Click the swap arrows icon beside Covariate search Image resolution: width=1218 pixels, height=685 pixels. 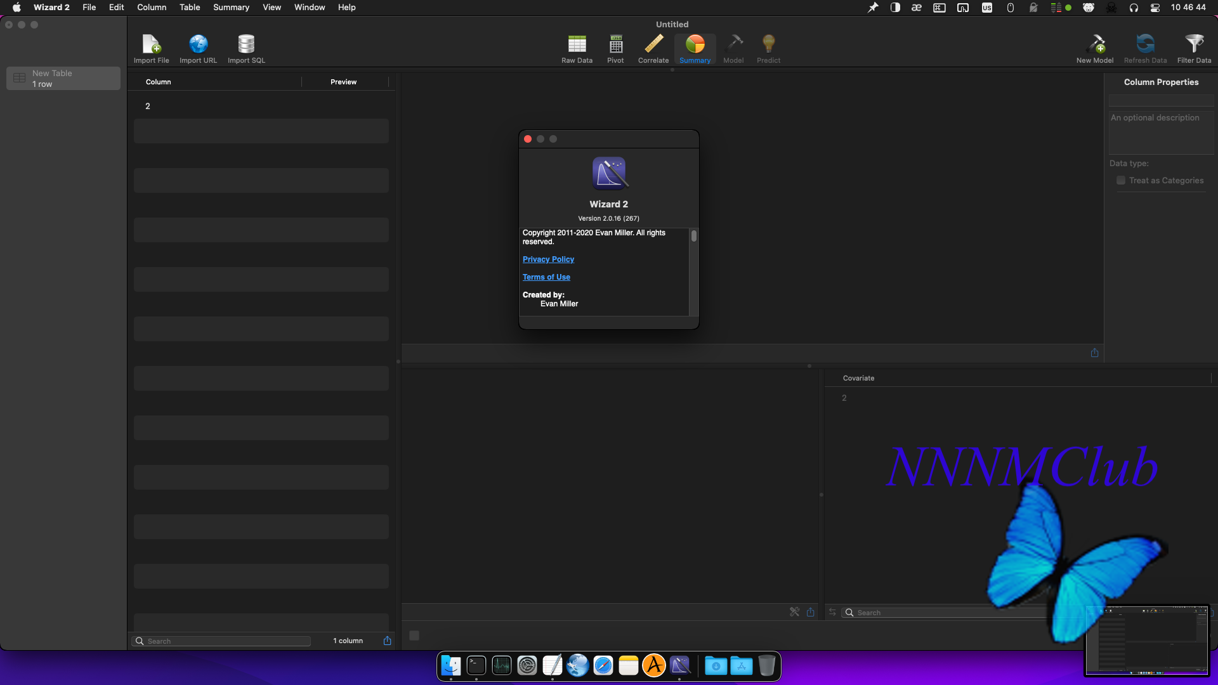click(832, 612)
